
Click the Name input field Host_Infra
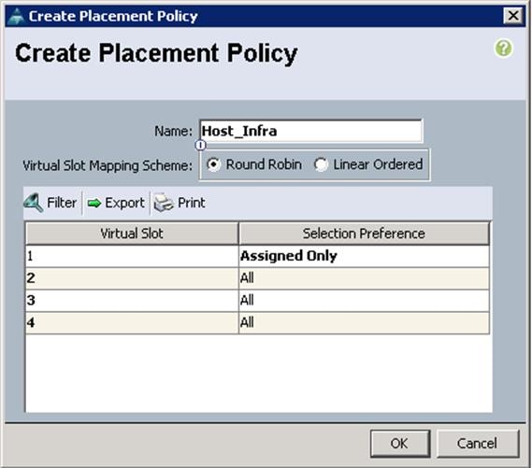click(x=310, y=131)
